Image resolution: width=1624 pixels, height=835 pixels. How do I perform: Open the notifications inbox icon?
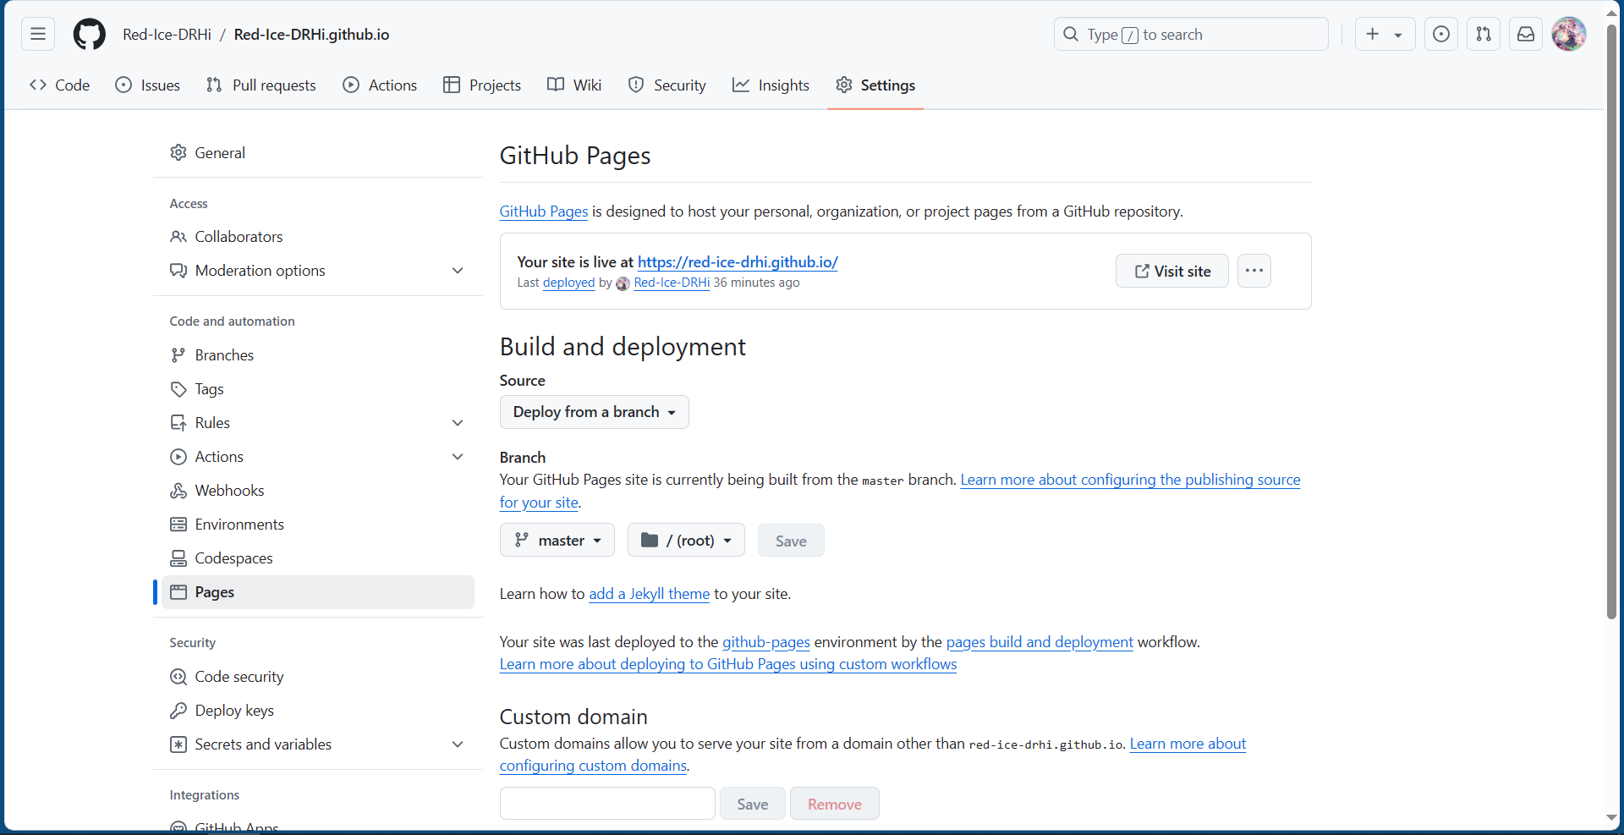1525,35
